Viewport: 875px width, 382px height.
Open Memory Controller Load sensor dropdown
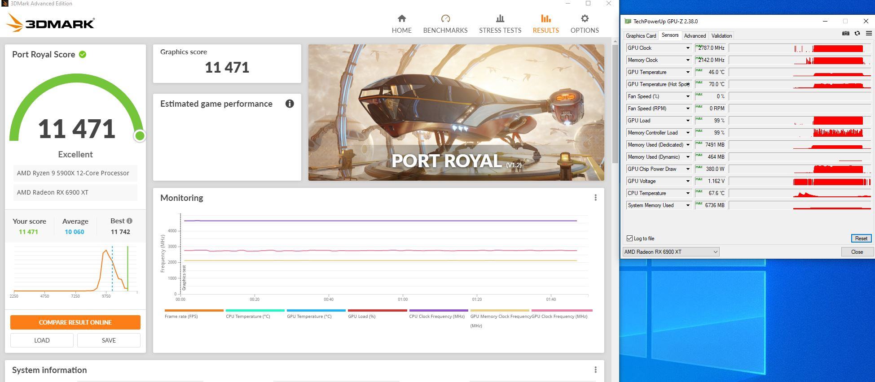pyautogui.click(x=687, y=133)
